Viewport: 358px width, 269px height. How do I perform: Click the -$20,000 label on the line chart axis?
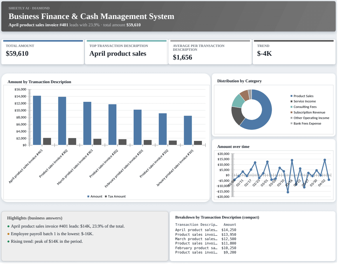click(223, 197)
